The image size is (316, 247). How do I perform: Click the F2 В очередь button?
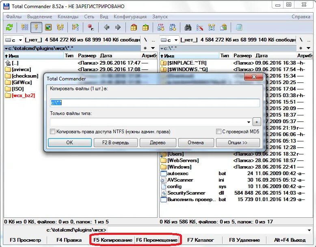pyautogui.click(x=116, y=143)
